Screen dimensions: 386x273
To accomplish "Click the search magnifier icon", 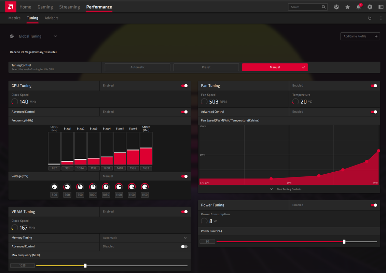I will (x=323, y=7).
